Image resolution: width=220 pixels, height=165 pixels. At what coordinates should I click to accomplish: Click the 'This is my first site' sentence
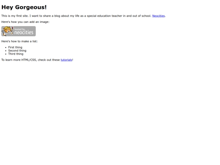15,16
